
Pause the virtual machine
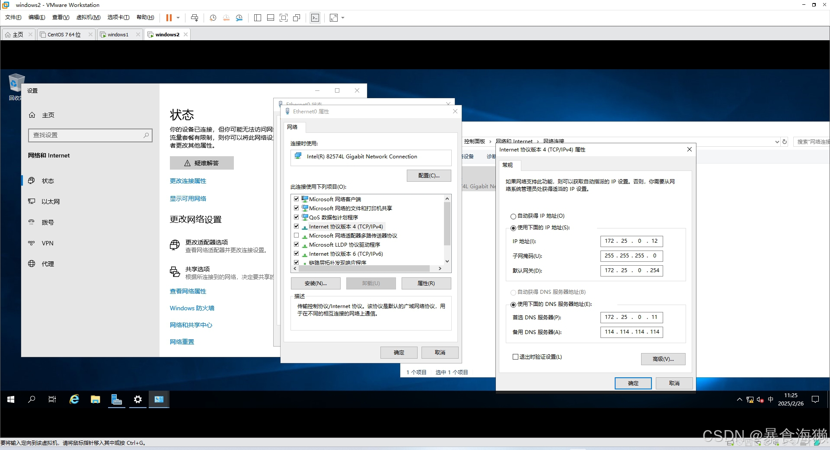[169, 18]
